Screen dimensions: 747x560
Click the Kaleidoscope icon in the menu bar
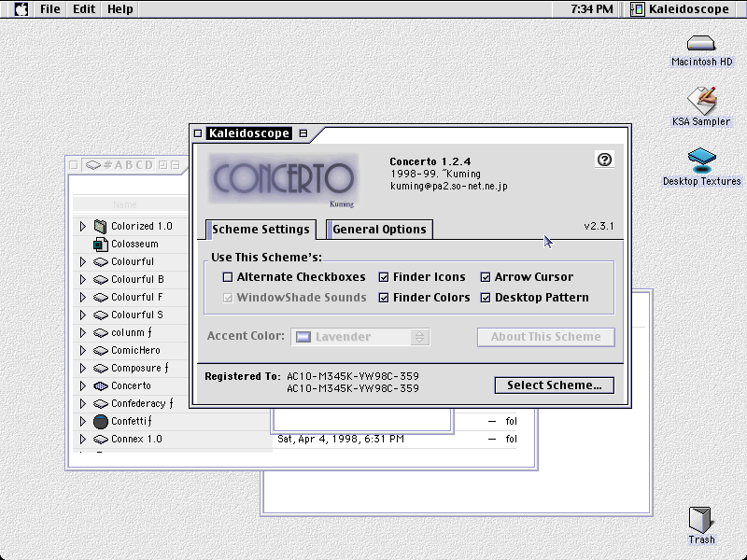coord(638,9)
